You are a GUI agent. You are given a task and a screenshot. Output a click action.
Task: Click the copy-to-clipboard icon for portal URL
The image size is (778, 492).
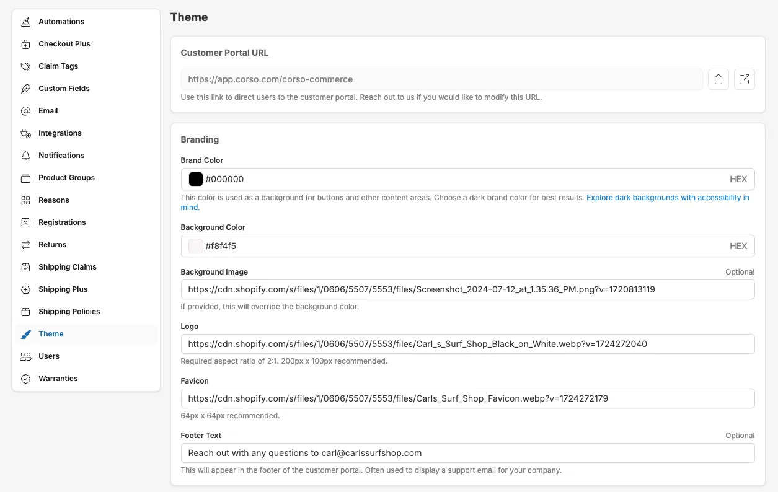tap(718, 79)
